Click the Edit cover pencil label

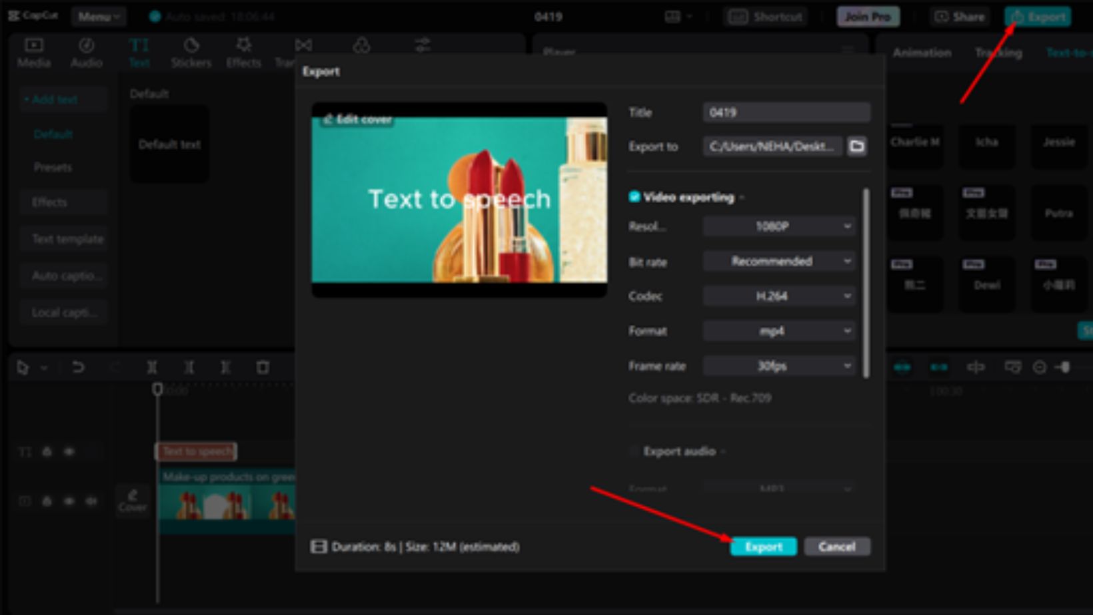357,119
